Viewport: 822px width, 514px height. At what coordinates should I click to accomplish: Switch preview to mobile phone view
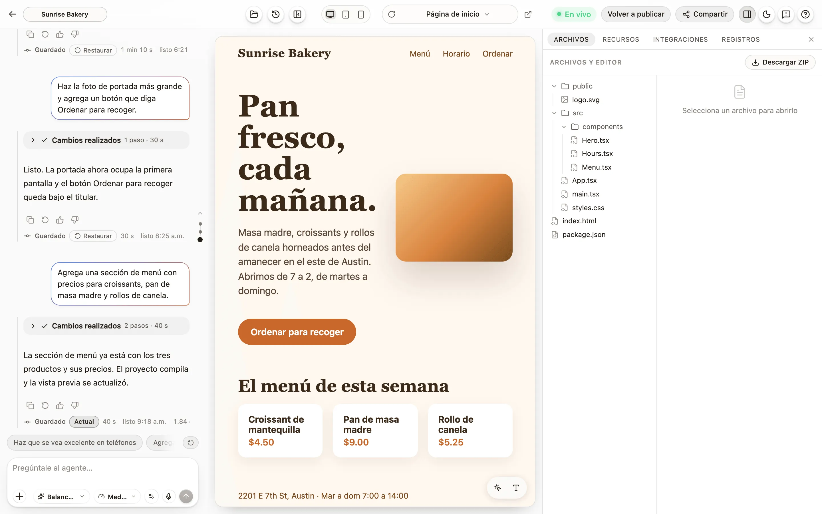coord(361,14)
